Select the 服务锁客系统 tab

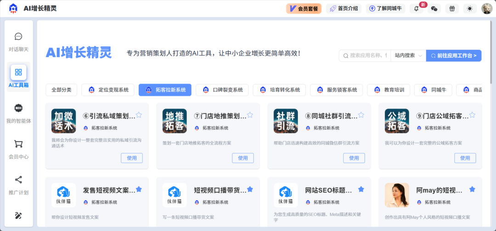(336, 90)
